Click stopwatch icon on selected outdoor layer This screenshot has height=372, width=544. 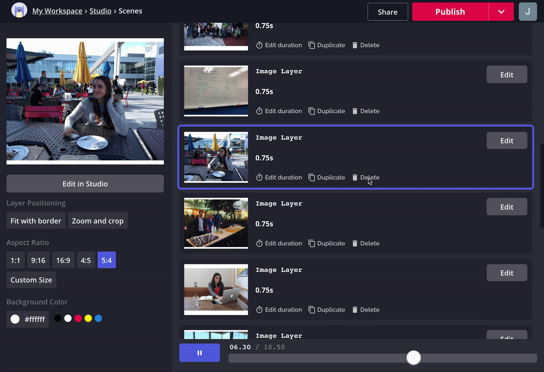(x=259, y=177)
